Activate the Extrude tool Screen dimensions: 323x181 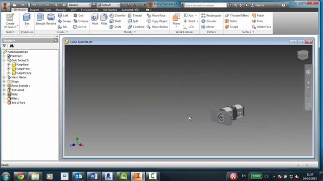point(40,19)
